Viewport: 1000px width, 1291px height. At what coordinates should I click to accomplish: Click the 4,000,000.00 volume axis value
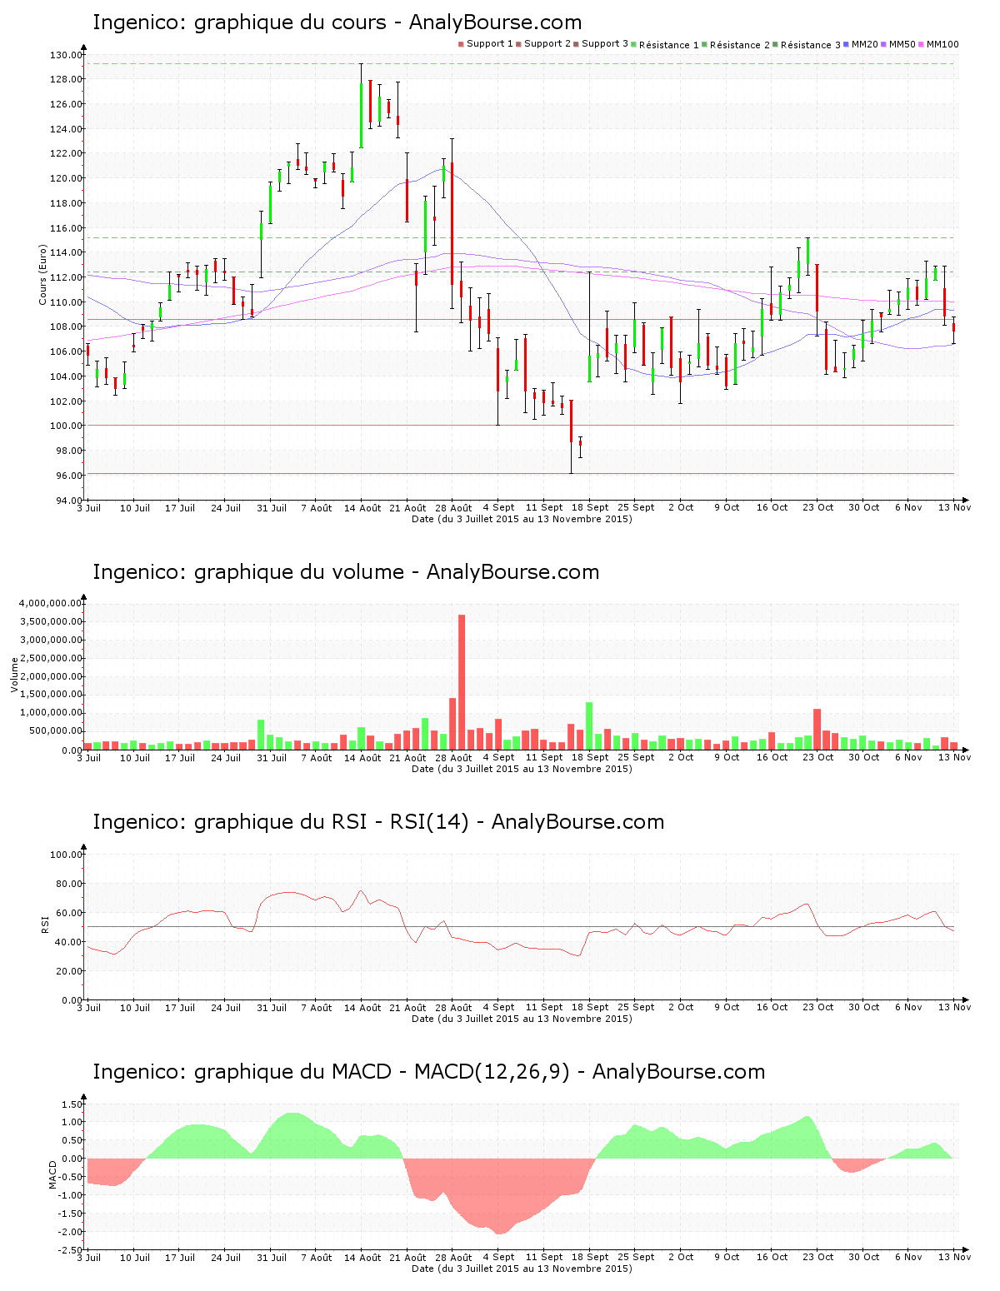(50, 603)
